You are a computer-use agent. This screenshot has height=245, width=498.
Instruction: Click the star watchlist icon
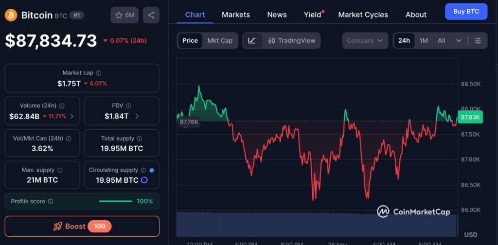click(x=119, y=15)
